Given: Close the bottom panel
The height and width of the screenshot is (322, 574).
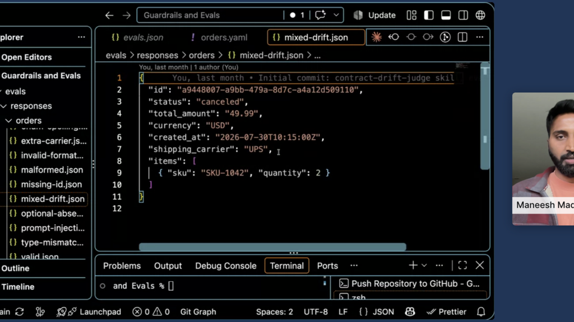Looking at the screenshot, I should point(480,266).
